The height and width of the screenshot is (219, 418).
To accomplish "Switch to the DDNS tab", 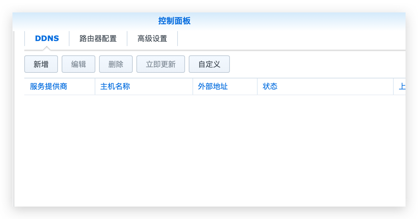I will pyautogui.click(x=47, y=39).
